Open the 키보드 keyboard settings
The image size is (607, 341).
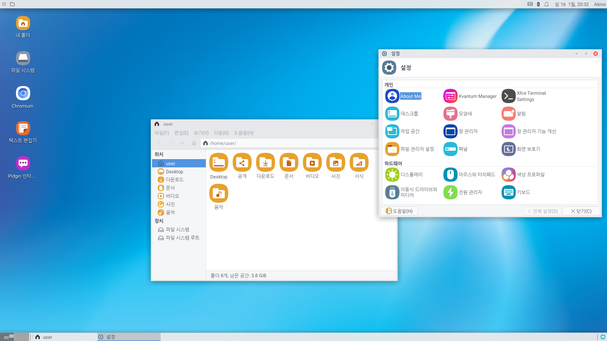(x=508, y=192)
